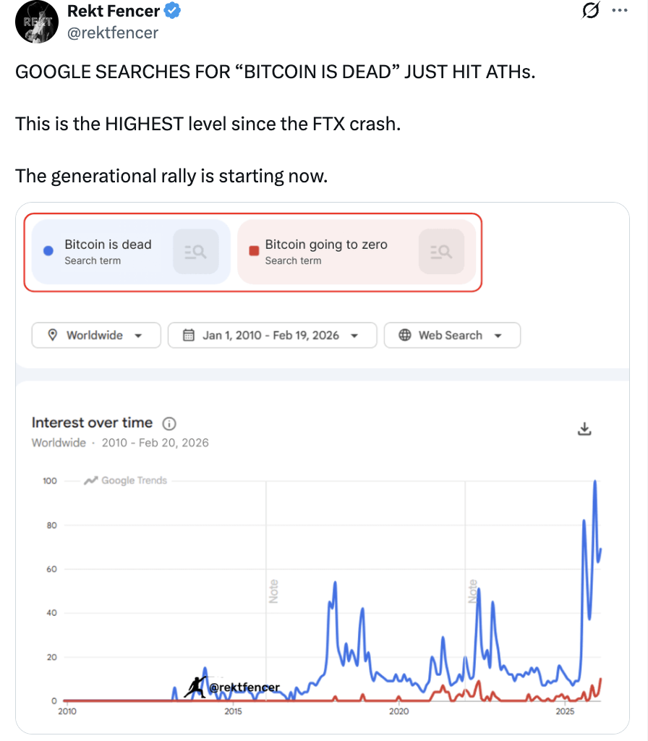Click the @rektfencer handle

(112, 33)
